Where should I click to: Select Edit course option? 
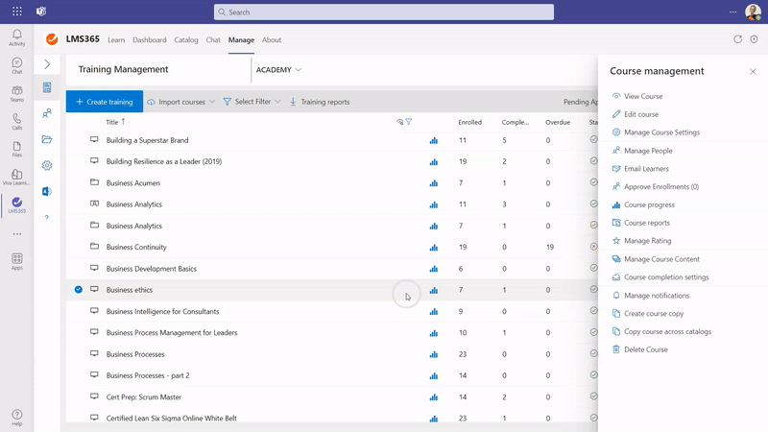pyautogui.click(x=636, y=114)
